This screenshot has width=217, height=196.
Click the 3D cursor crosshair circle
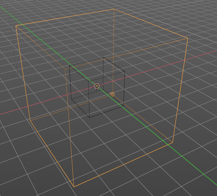coord(97,86)
